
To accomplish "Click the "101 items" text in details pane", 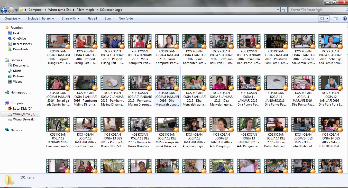I will click(x=28, y=177).
